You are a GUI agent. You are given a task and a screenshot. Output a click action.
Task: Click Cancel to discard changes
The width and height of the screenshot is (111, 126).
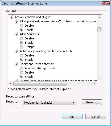(x=96, y=117)
